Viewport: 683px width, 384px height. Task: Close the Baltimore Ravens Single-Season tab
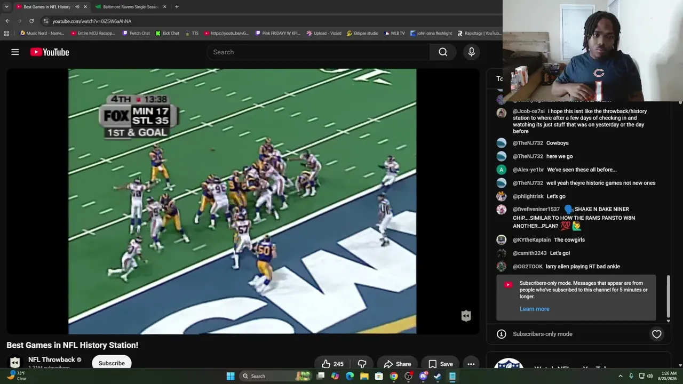(164, 7)
